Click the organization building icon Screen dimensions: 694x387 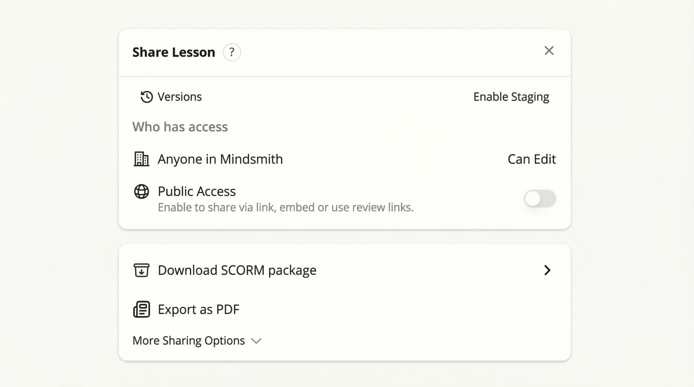[141, 159]
